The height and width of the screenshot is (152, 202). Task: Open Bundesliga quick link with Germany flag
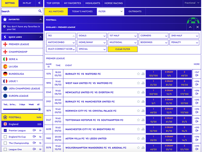click(x=22, y=74)
